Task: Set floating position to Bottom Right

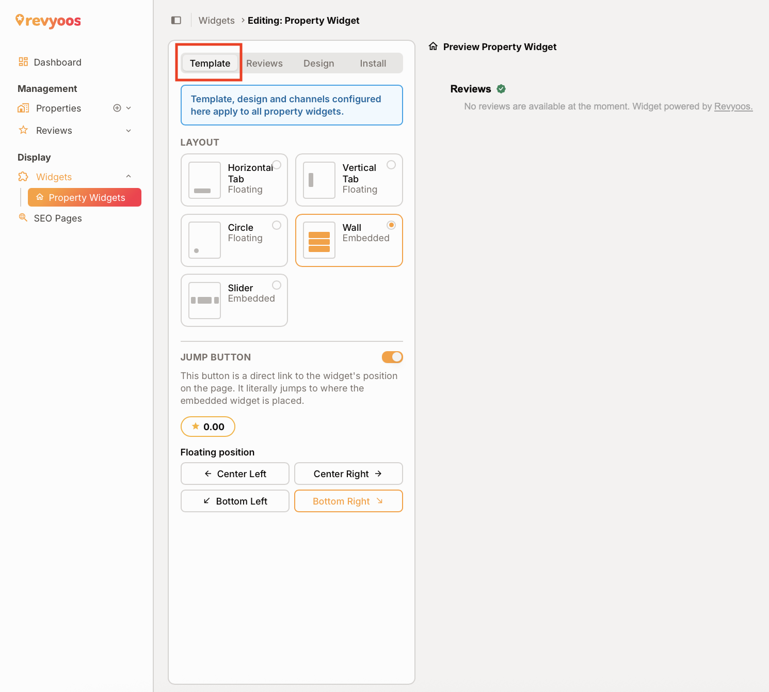Action: point(348,501)
